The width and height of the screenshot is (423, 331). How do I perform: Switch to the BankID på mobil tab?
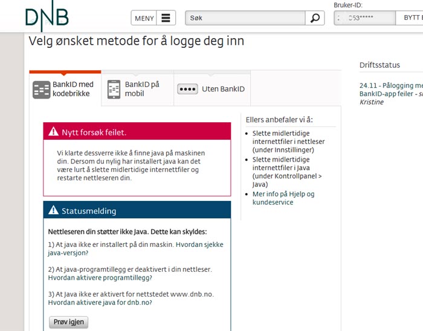[138, 89]
